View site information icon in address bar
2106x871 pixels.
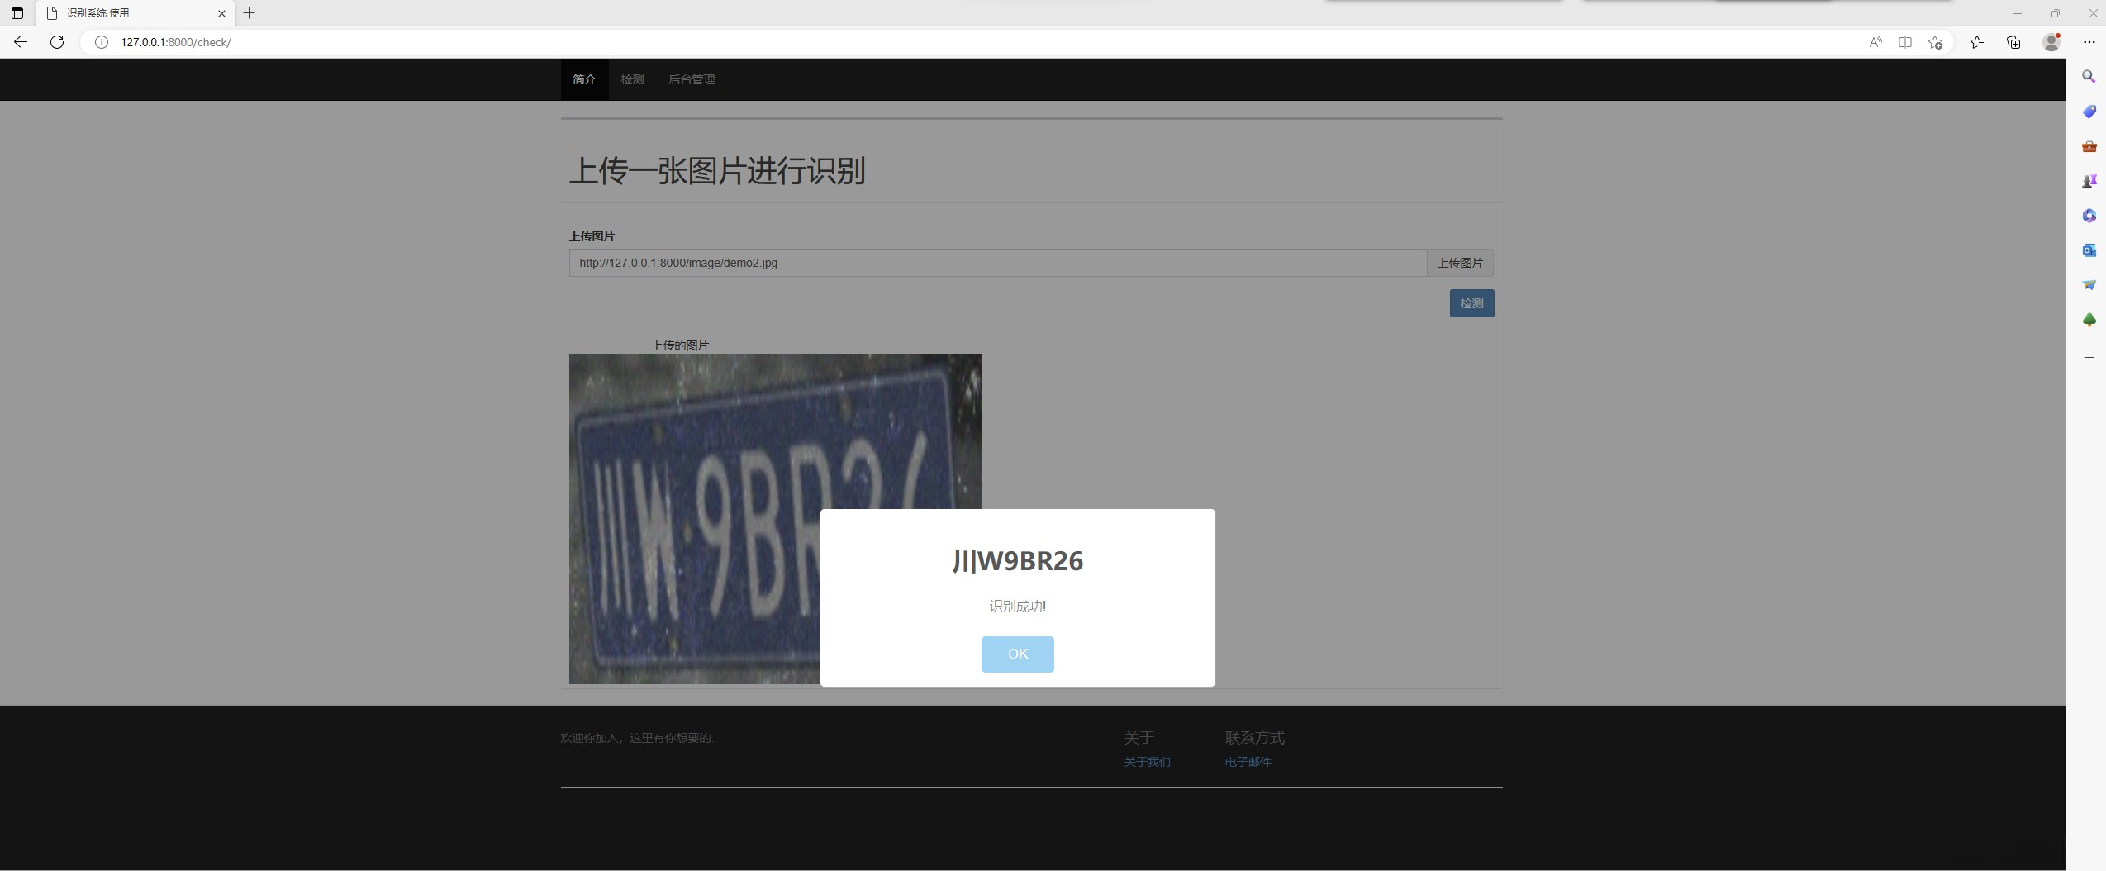pyautogui.click(x=102, y=42)
